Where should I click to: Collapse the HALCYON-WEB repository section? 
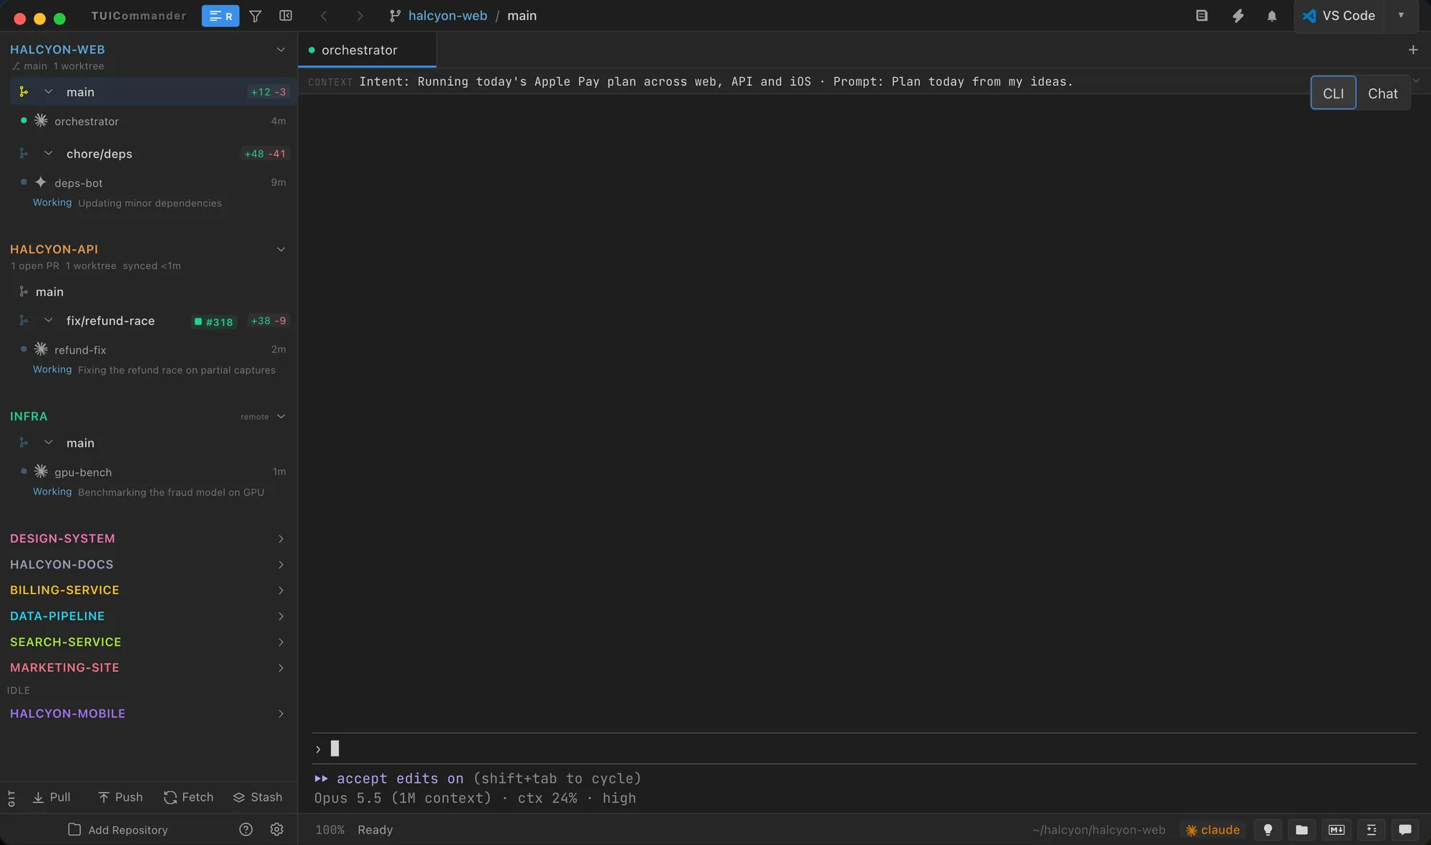tap(280, 49)
